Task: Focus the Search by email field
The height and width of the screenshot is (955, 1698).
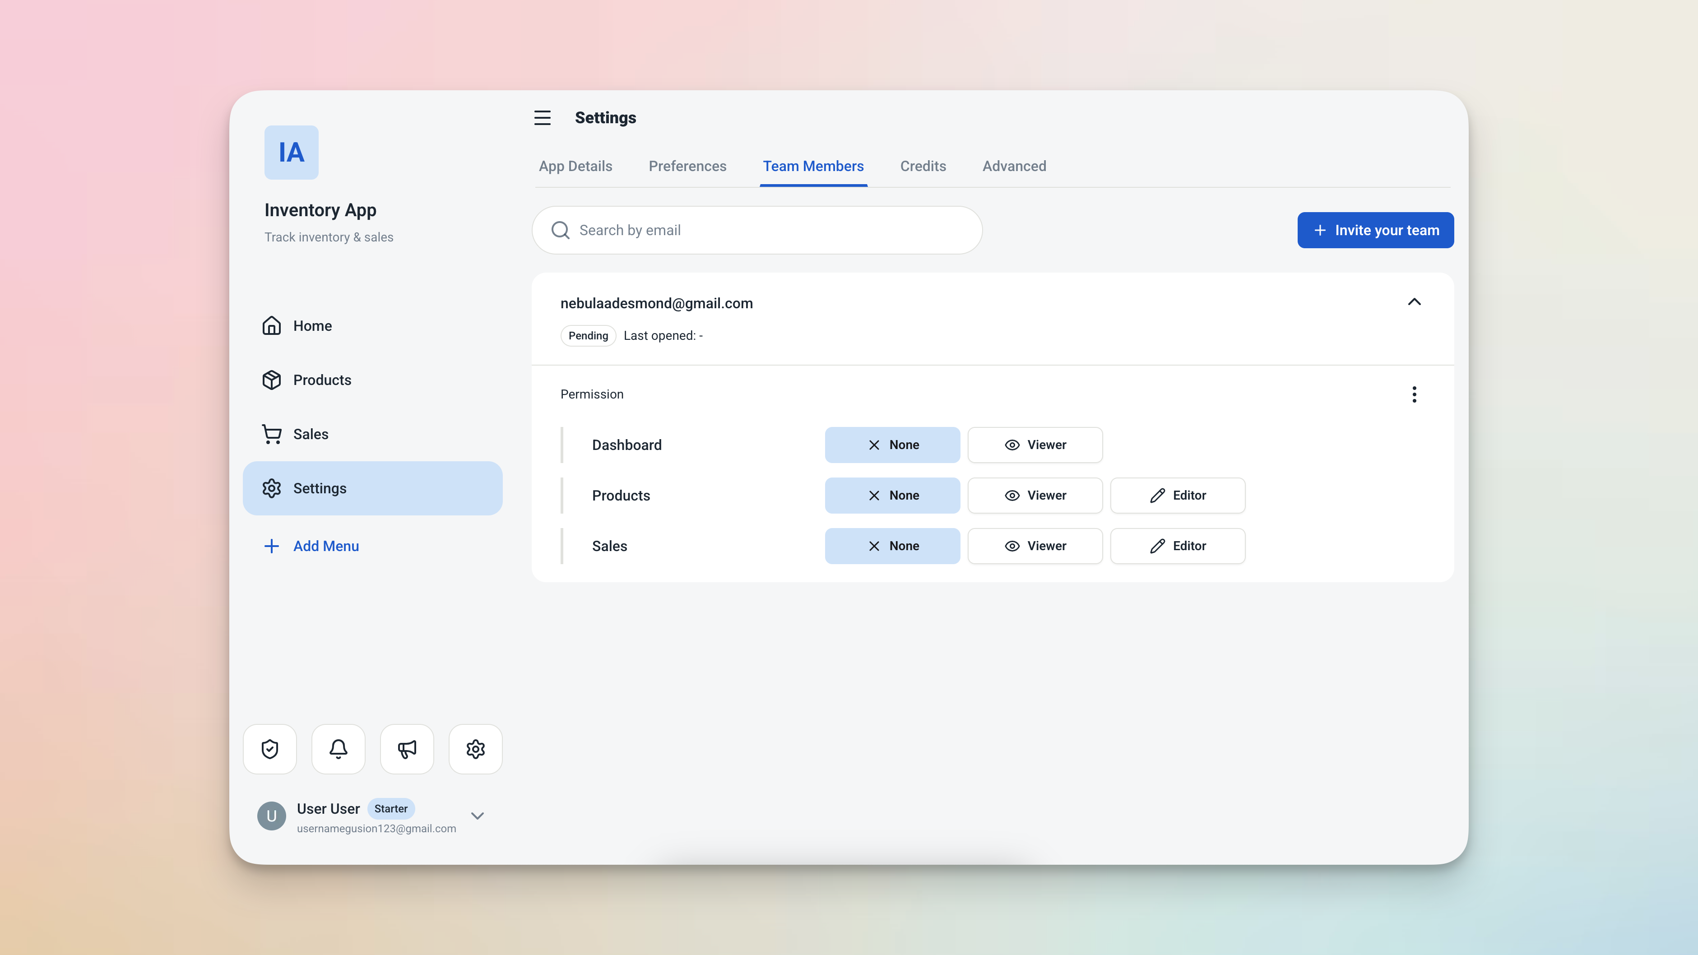Action: 757,230
